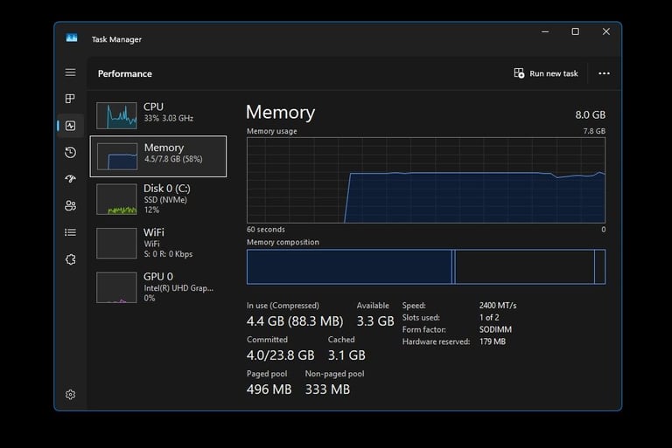Open the Processes page icon
The image size is (672, 448).
coord(70,99)
